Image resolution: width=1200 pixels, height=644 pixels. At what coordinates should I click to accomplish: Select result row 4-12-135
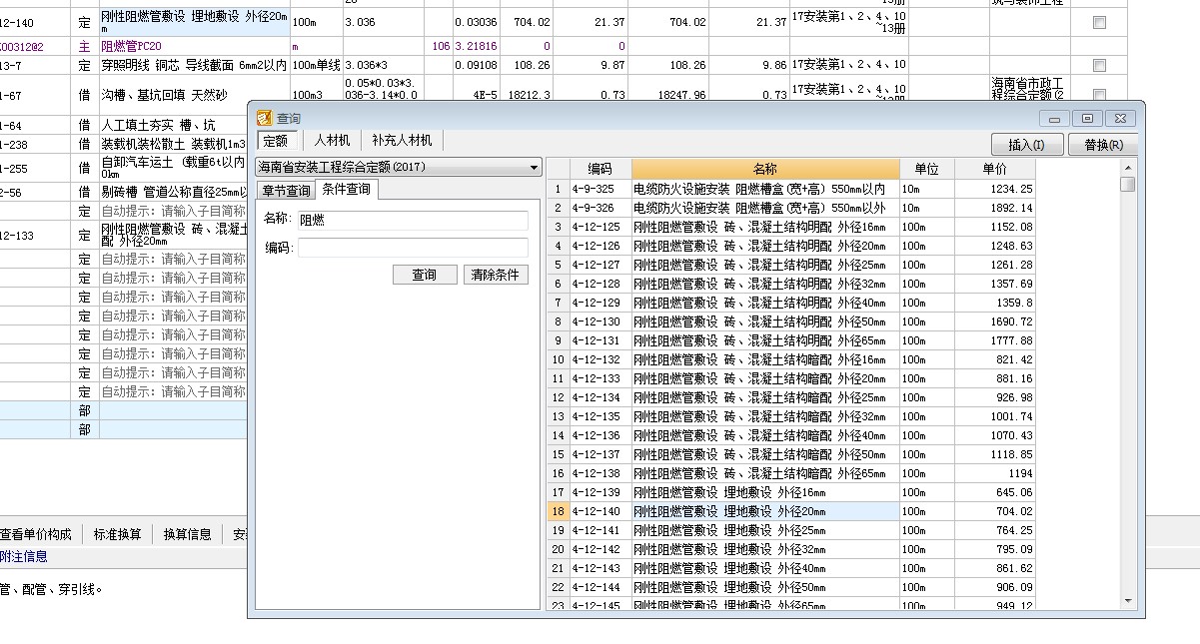[x=791, y=416]
